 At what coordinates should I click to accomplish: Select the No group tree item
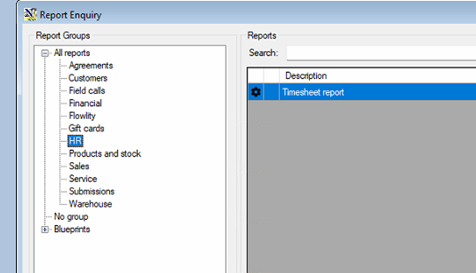coord(71,216)
